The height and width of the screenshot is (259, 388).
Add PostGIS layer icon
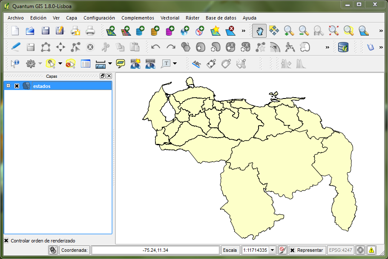click(140, 31)
